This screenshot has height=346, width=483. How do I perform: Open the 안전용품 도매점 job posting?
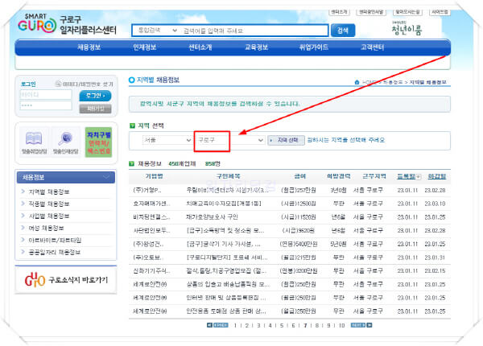coord(225,311)
